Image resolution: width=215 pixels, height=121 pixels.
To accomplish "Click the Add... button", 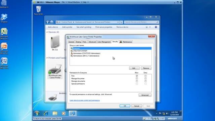I will tap(134, 68).
